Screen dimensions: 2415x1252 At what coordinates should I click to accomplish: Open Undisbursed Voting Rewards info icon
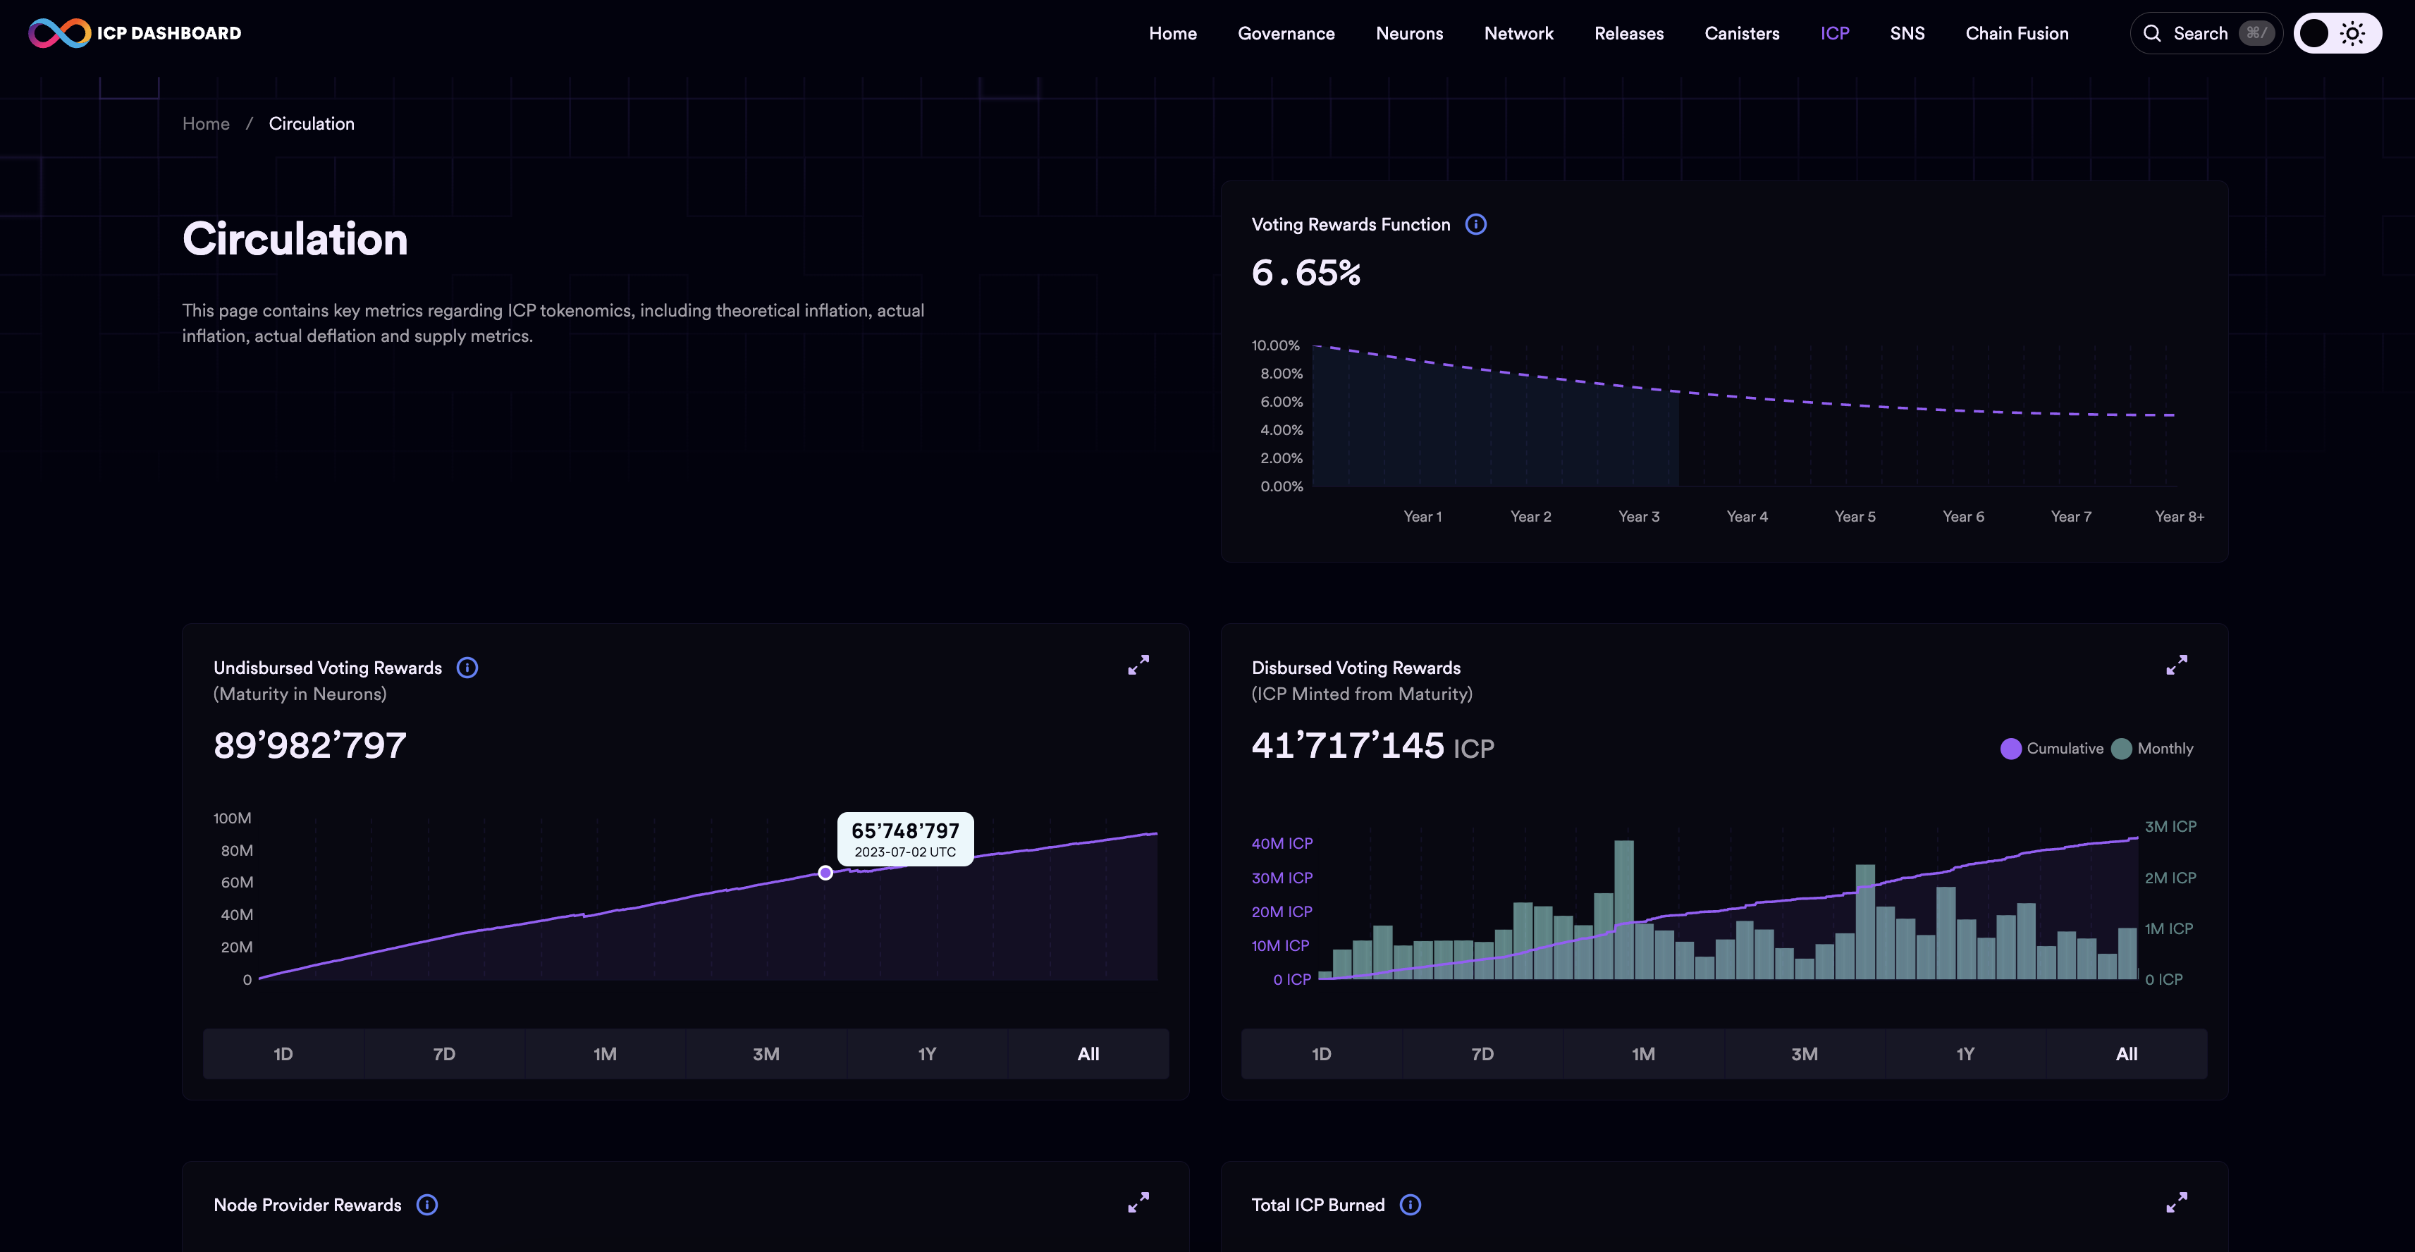tap(467, 668)
